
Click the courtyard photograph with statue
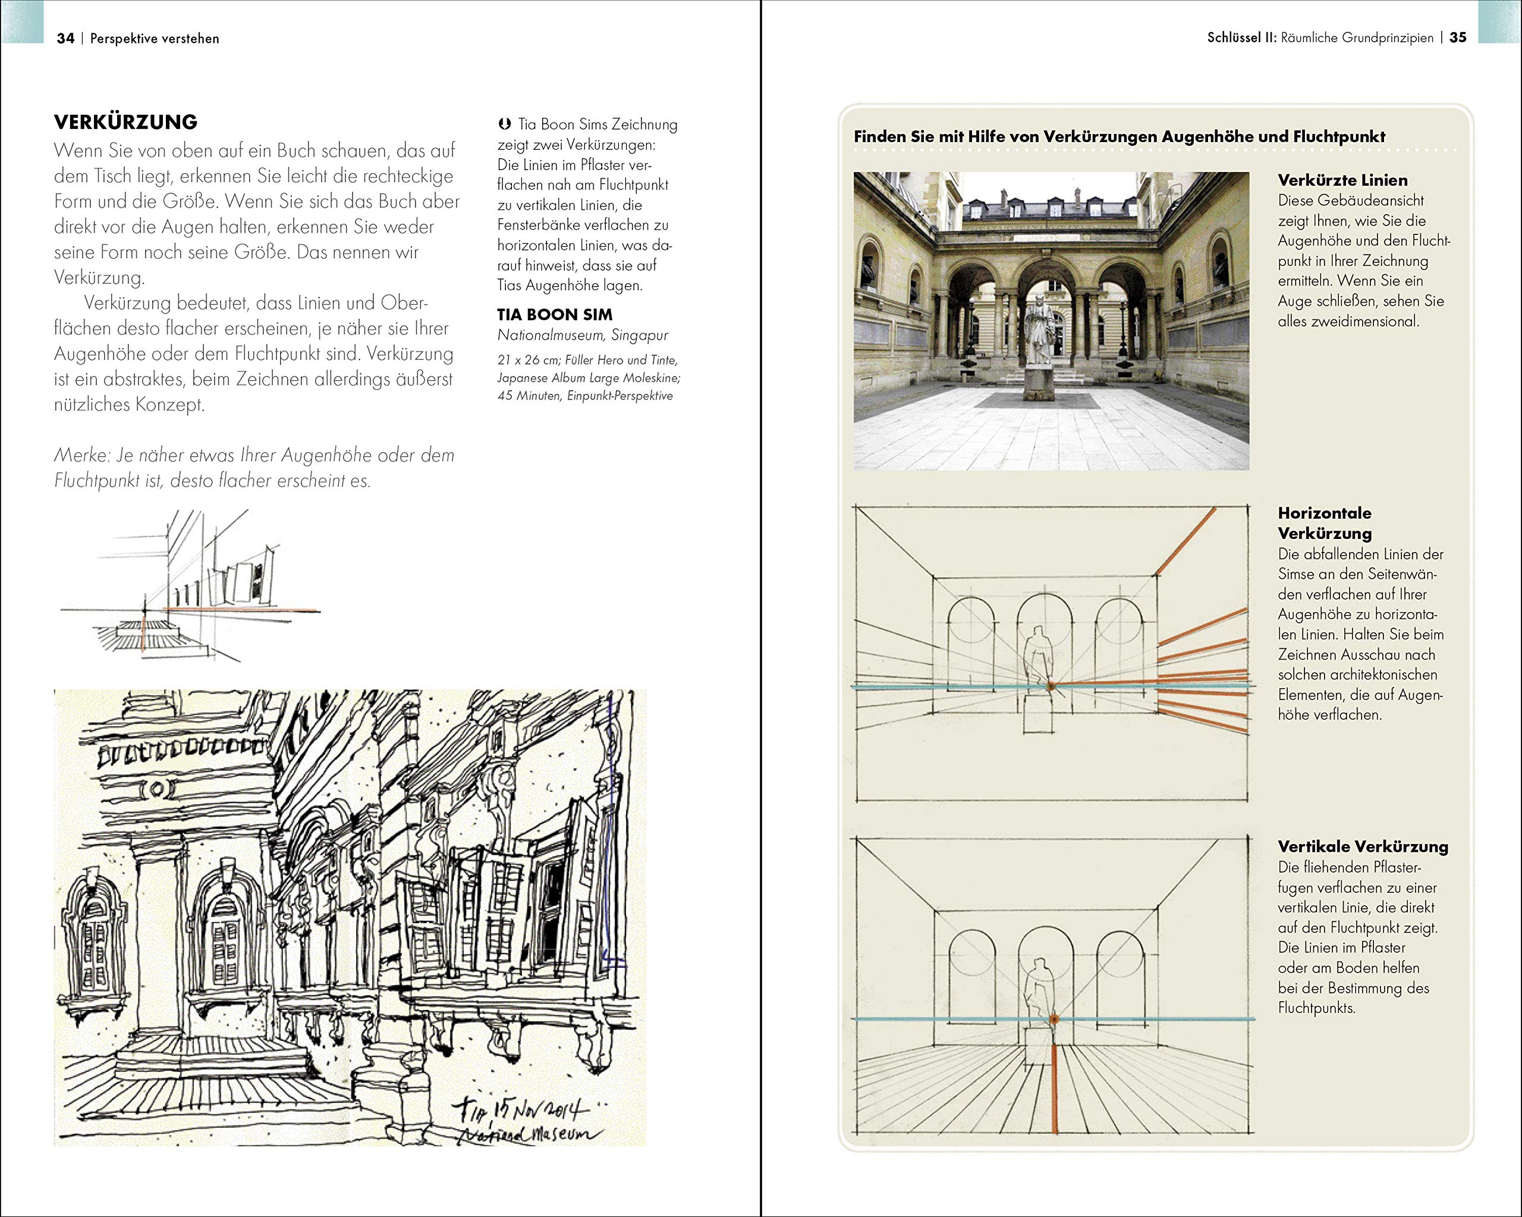1051,321
